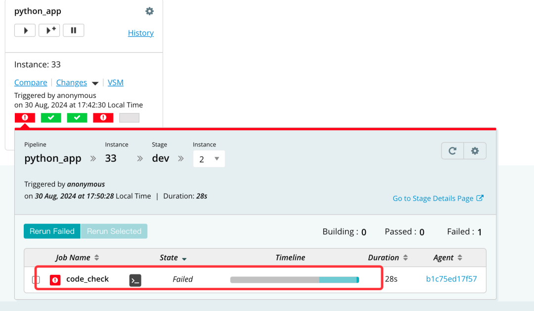Click the Timeline column header
Viewport: 534px width, 311px height.
(290, 258)
